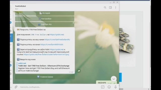Click the paperclip attach file icon
This screenshot has height=90, width=161.
[16, 87]
